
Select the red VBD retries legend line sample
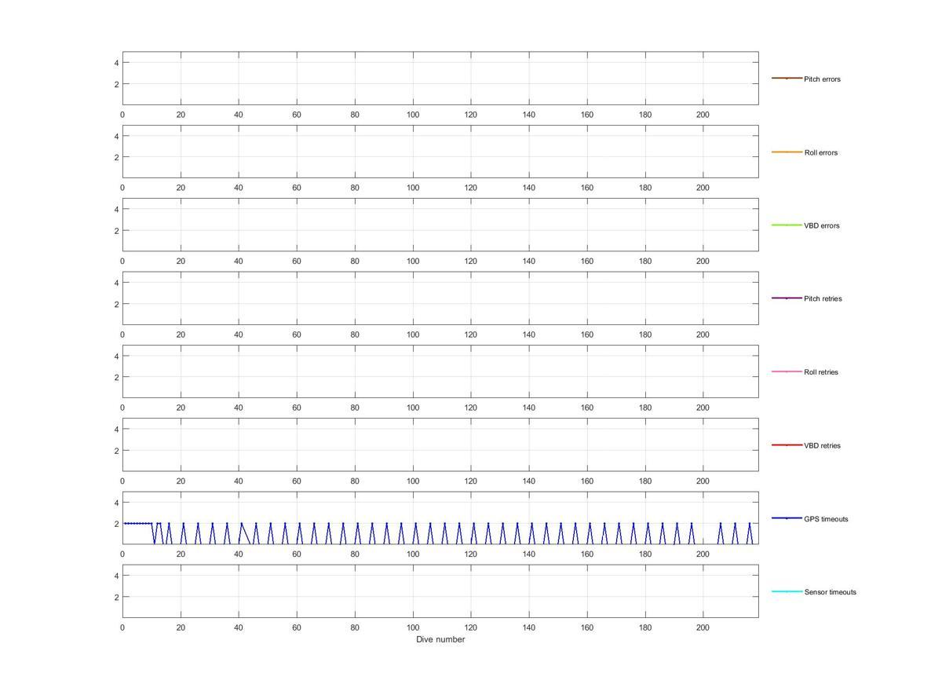[x=787, y=444]
